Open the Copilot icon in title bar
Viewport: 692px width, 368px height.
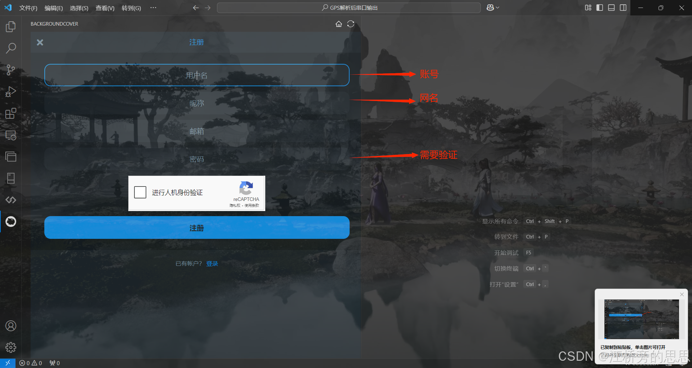click(490, 8)
